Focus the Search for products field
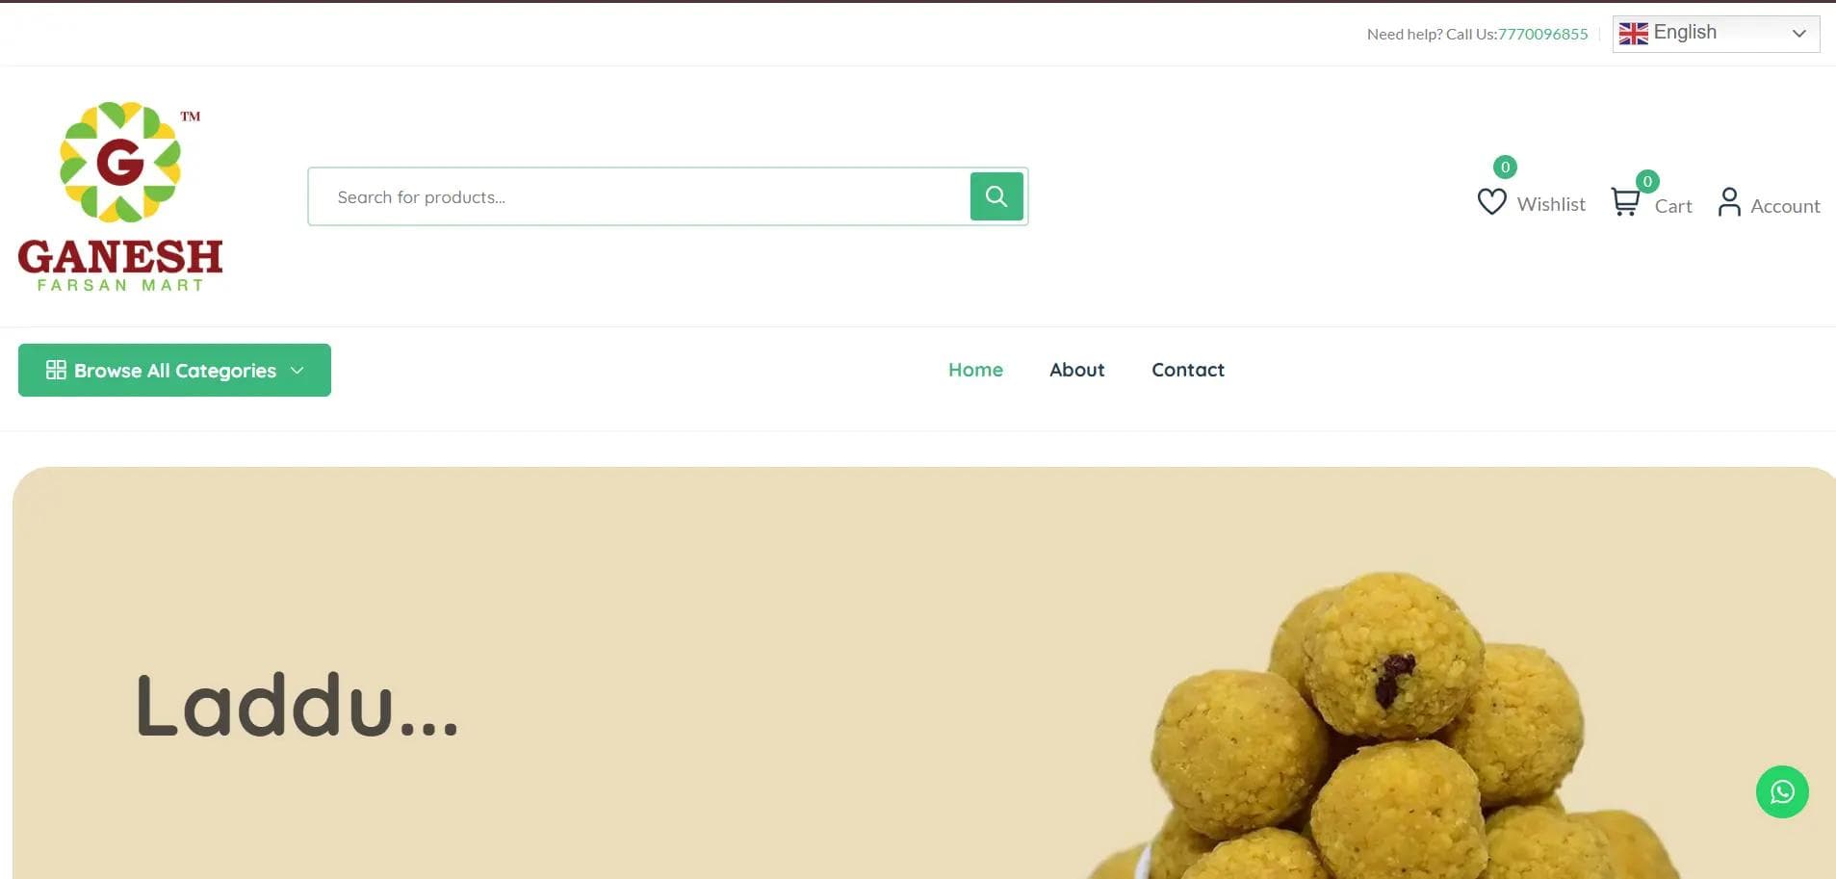The width and height of the screenshot is (1836, 879). coord(639,196)
